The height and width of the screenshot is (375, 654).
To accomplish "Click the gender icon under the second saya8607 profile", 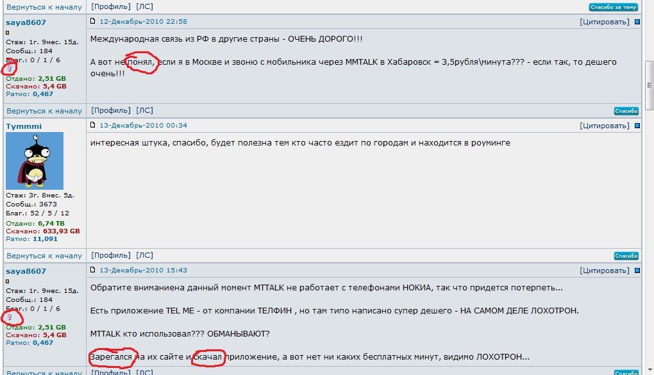I will click(x=9, y=317).
